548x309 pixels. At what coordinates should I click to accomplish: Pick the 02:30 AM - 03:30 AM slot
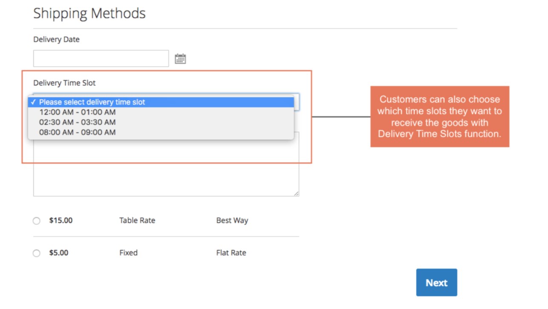coord(77,122)
